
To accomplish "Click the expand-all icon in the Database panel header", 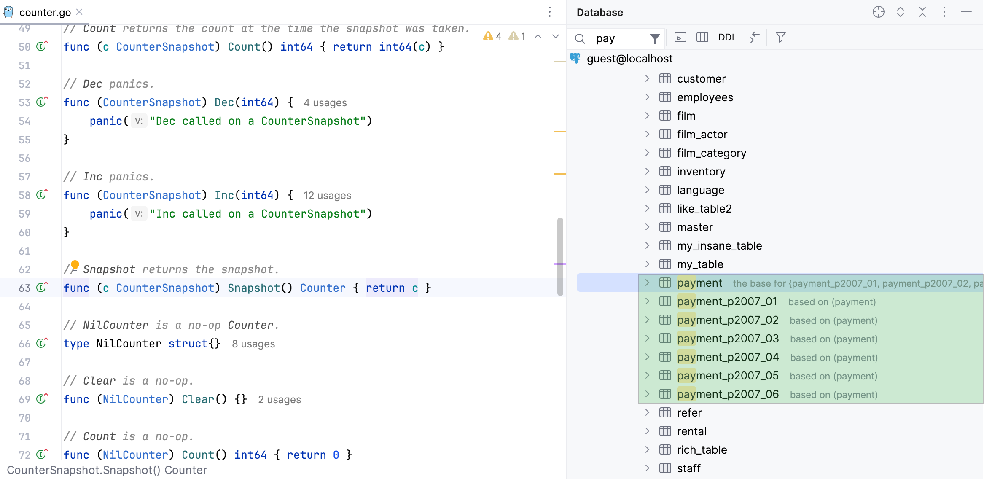I will [900, 12].
